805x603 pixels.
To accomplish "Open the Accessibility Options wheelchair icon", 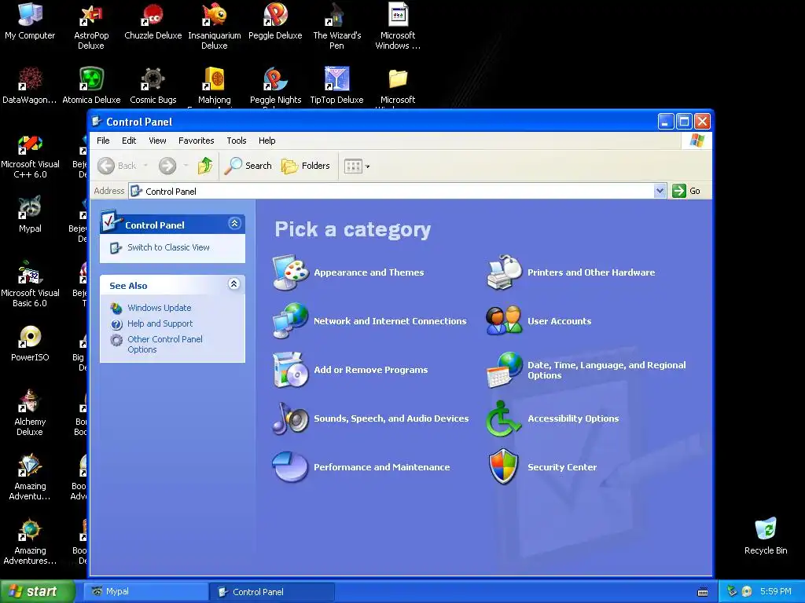I will pos(503,418).
